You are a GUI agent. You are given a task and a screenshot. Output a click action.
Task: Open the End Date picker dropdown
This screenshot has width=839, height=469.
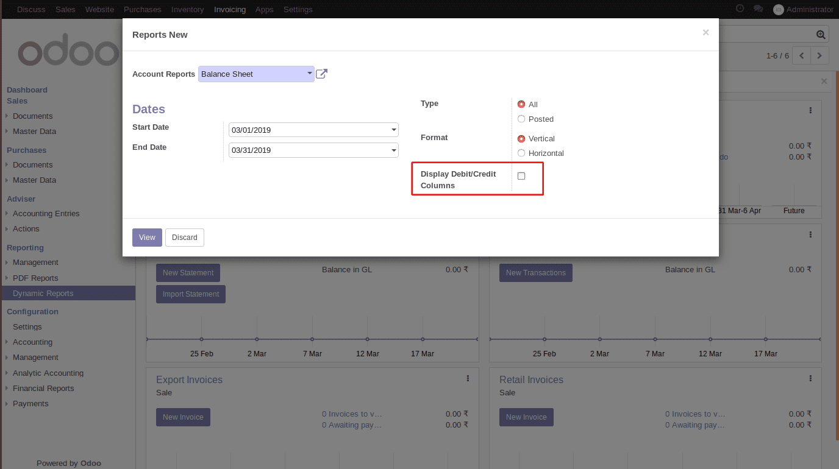tap(394, 150)
